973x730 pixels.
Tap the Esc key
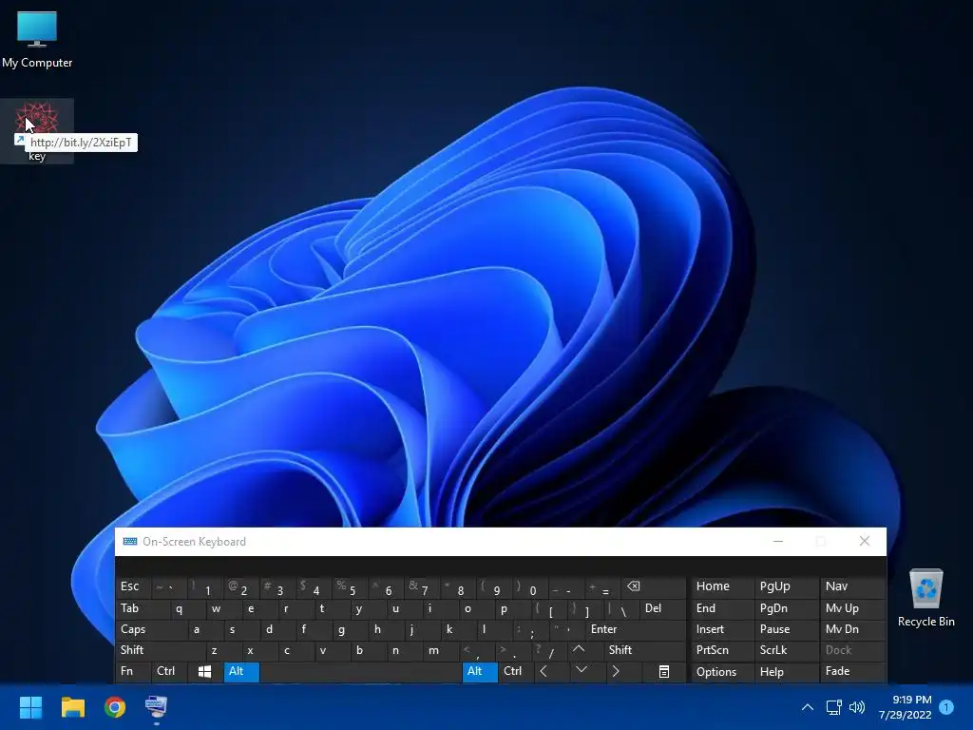pos(133,586)
